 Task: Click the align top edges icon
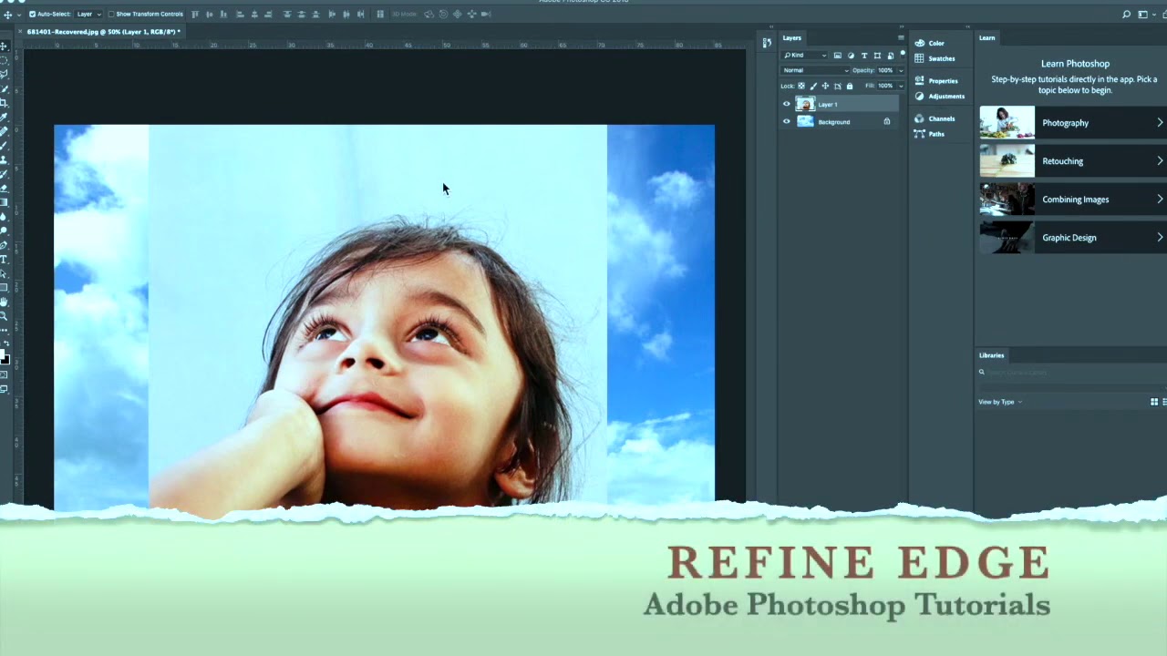pyautogui.click(x=195, y=14)
